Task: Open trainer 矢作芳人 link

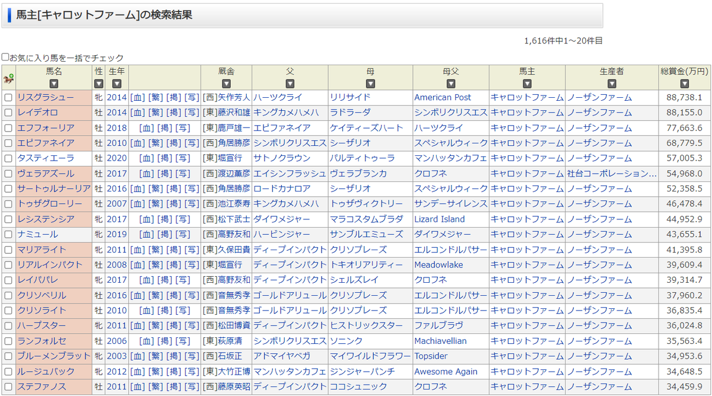Action: click(x=234, y=97)
